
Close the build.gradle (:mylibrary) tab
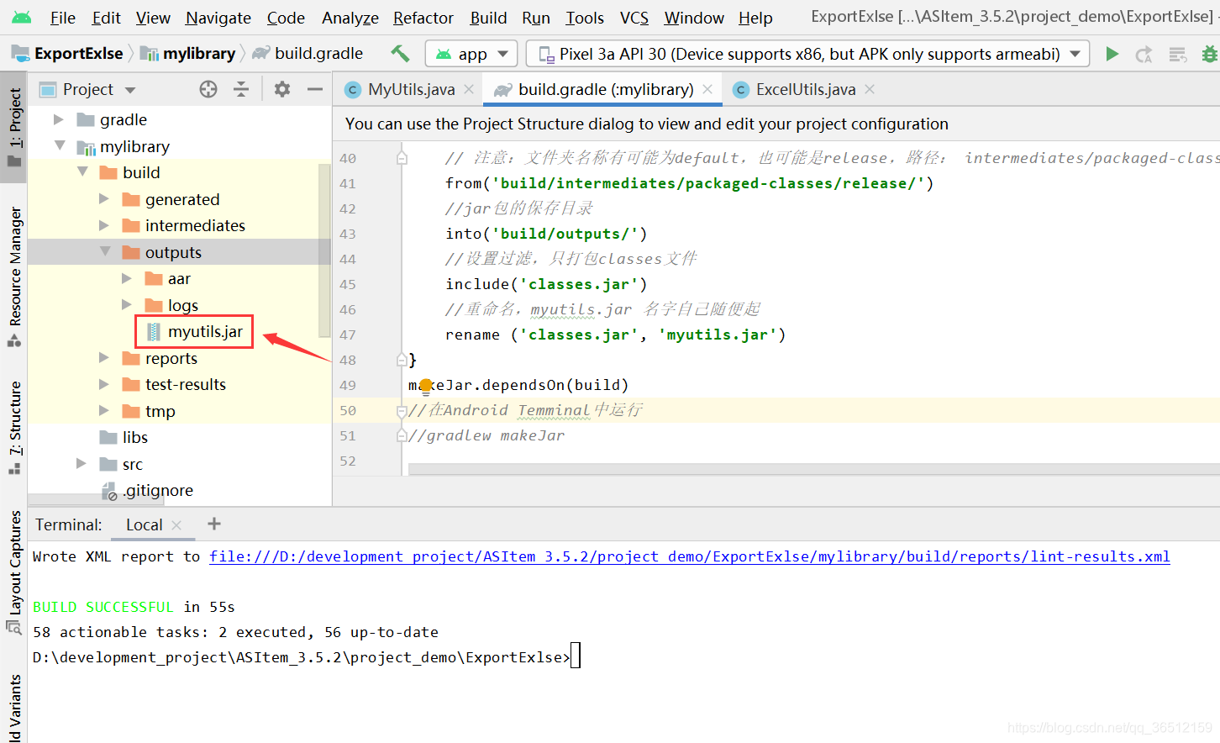707,89
